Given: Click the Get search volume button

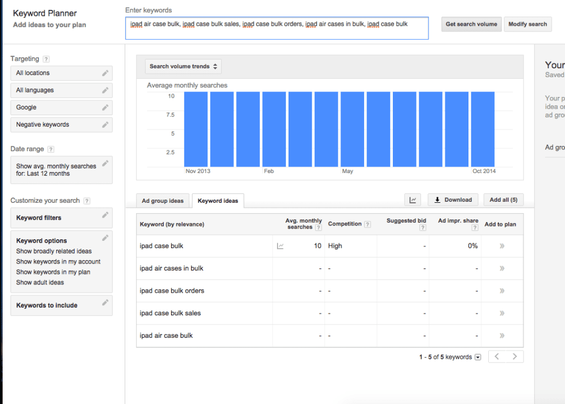Looking at the screenshot, I should 471,24.
